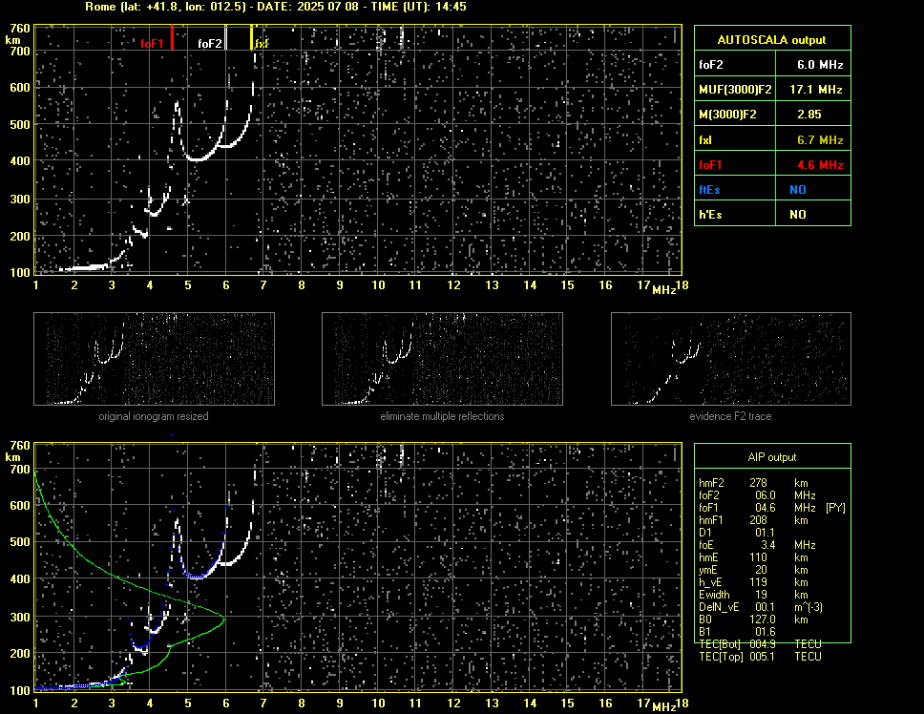Select the TEC[Top] 005.1 TECU row

(760, 657)
